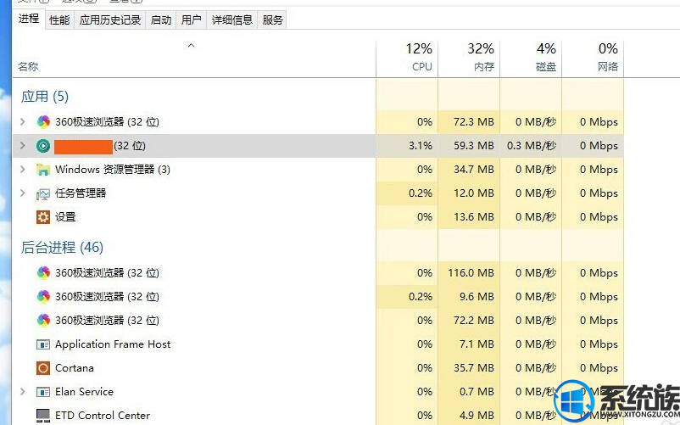This screenshot has width=680, height=425.
Task: Click the Windows 资源管理器 folder icon
Action: (43, 170)
